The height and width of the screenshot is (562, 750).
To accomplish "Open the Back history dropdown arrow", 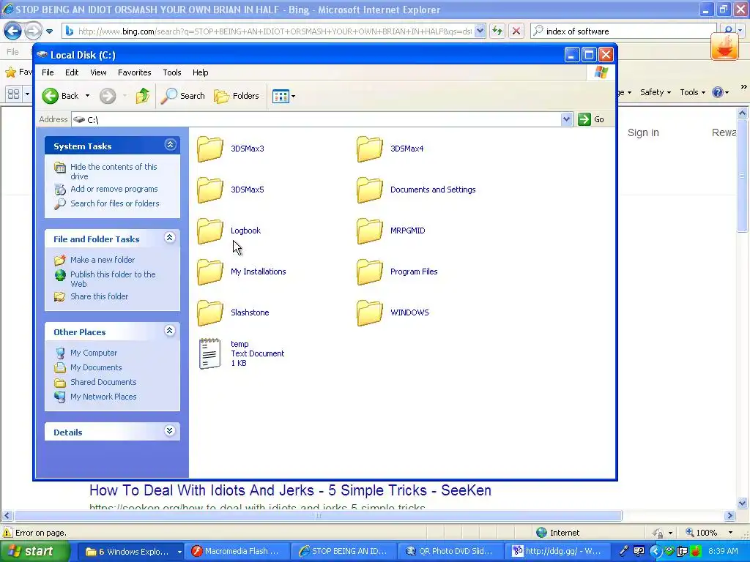I will (x=88, y=96).
